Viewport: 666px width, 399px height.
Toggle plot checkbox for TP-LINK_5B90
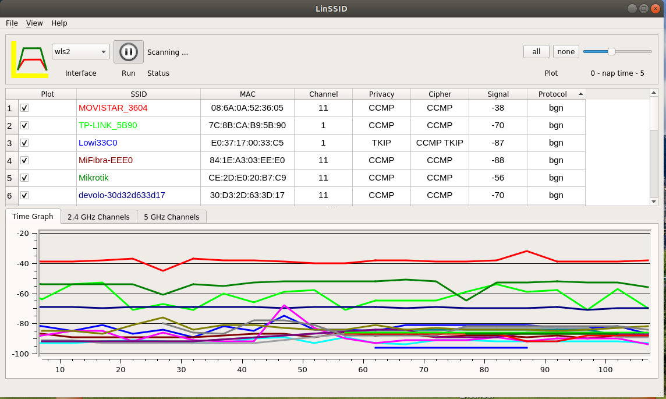pyautogui.click(x=24, y=125)
